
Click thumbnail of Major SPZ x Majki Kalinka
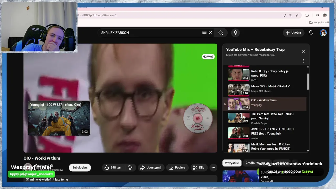click(239, 90)
